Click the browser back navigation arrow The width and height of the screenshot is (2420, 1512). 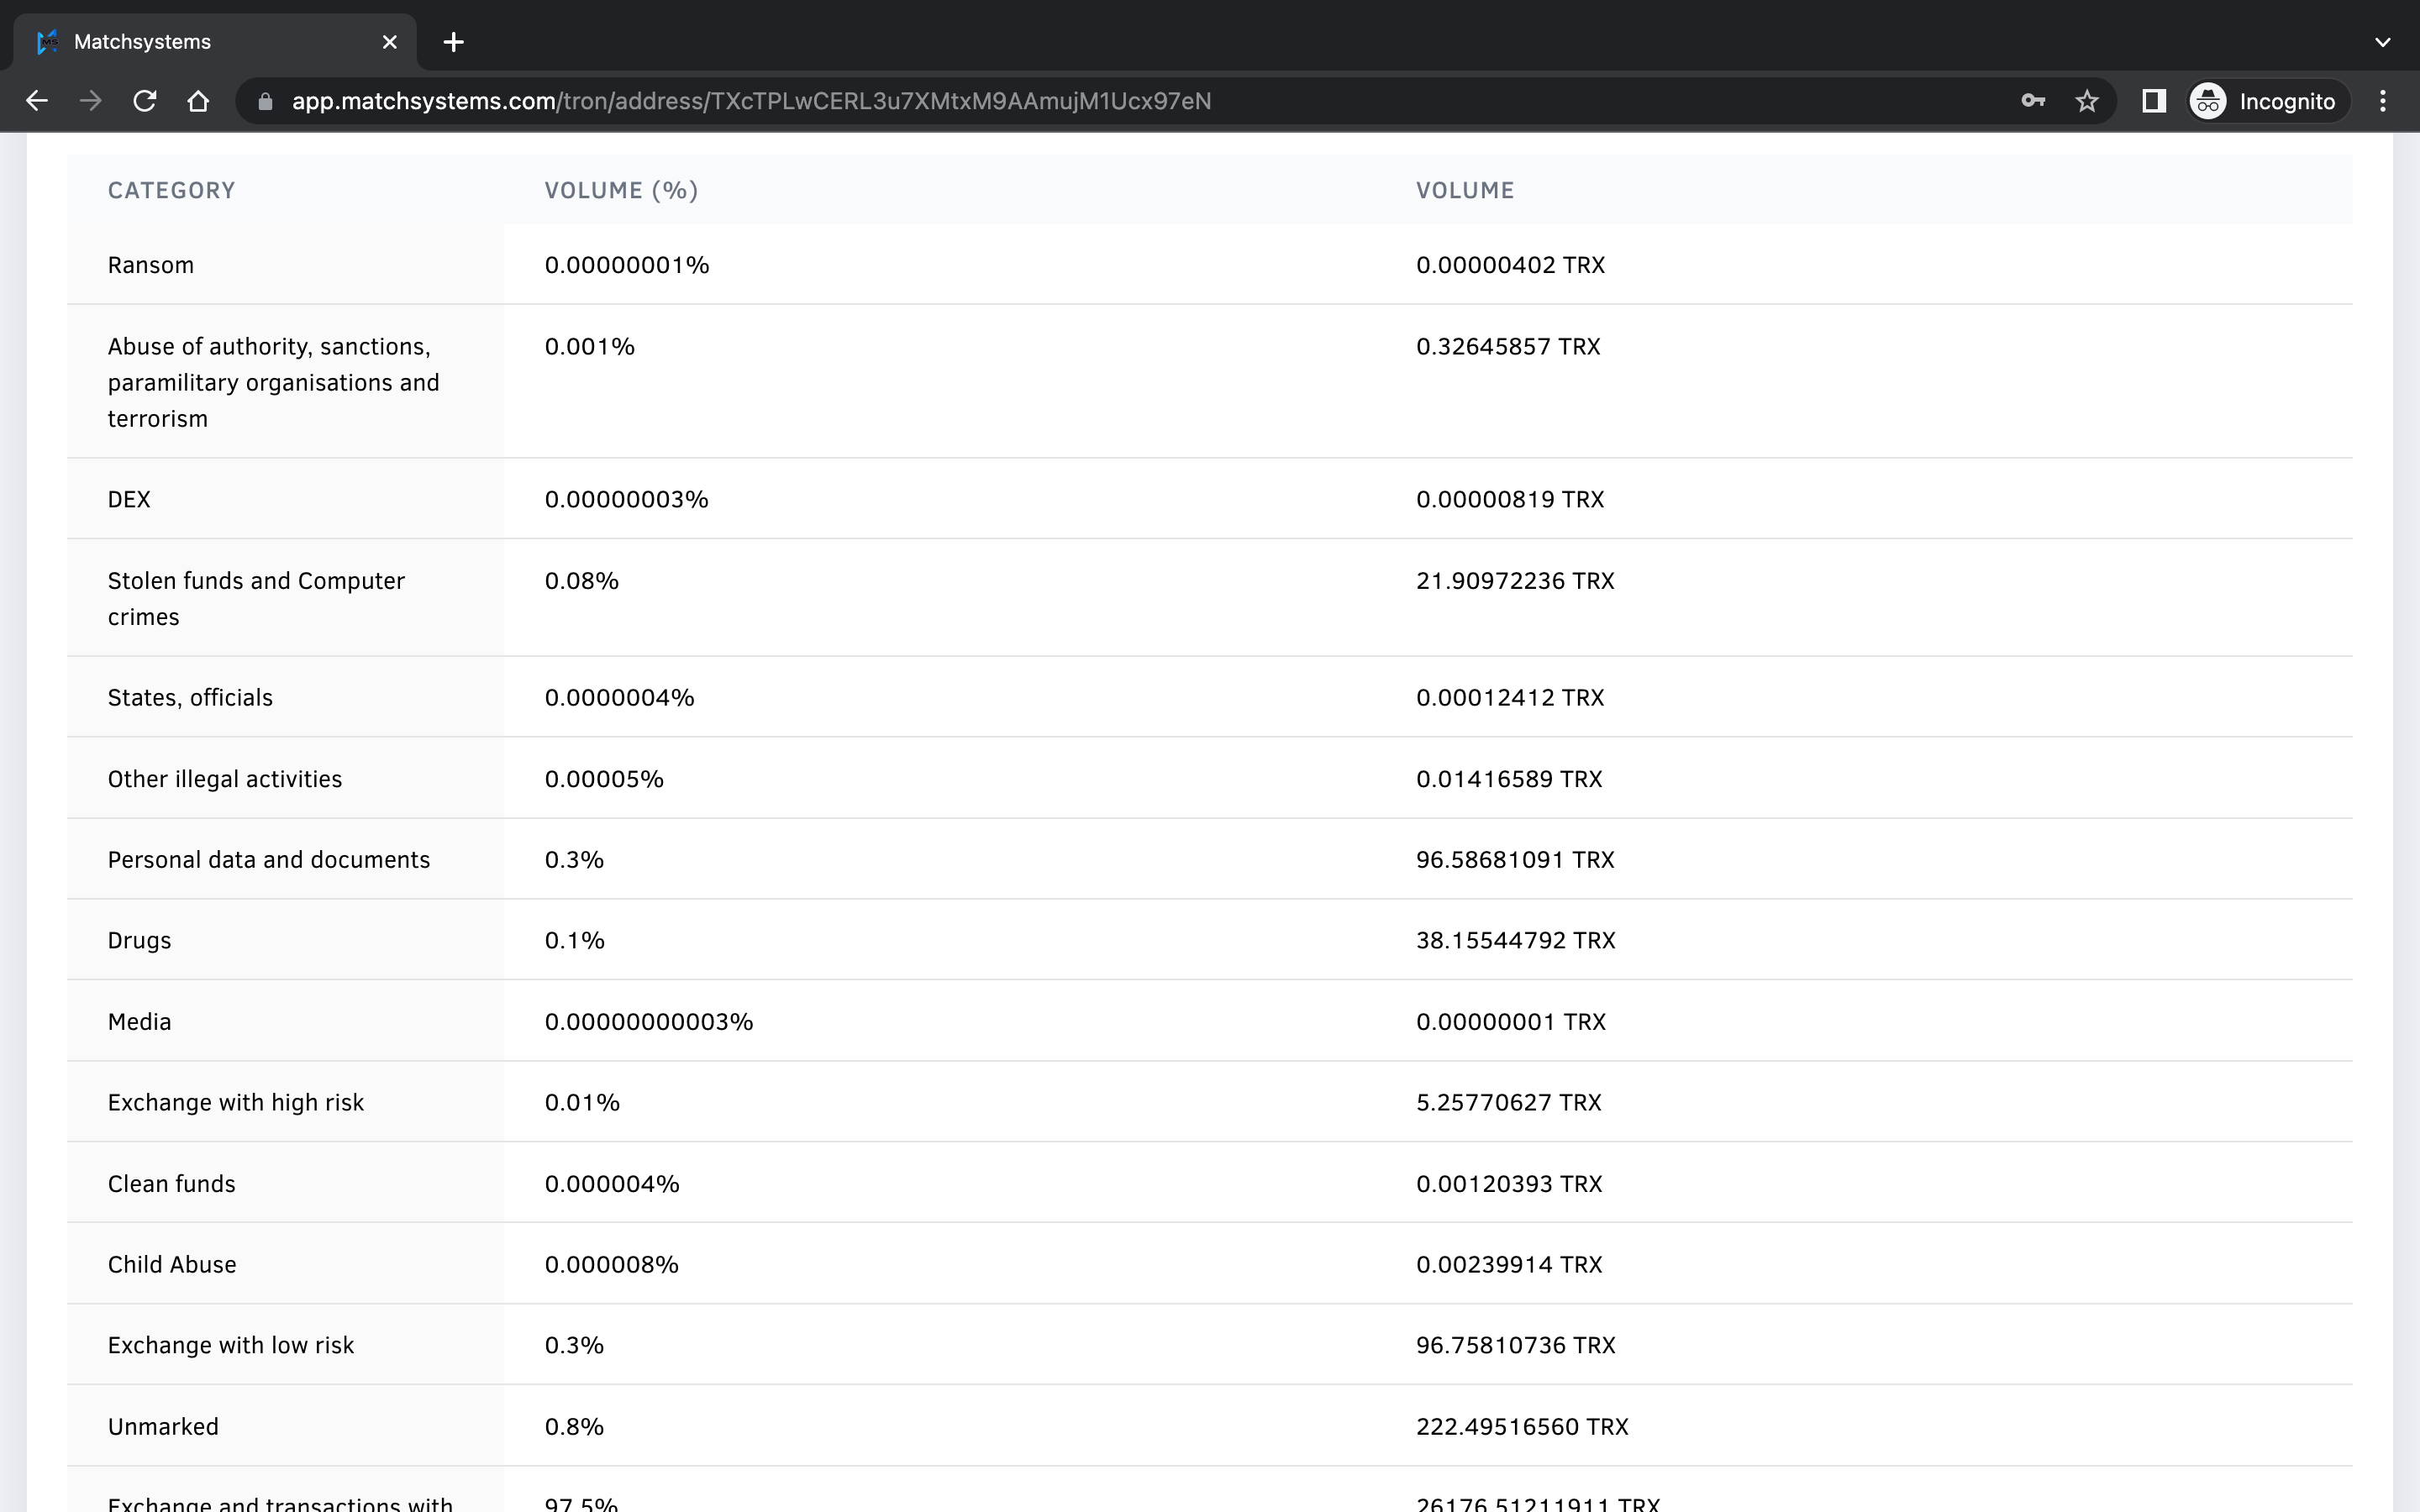pyautogui.click(x=37, y=100)
